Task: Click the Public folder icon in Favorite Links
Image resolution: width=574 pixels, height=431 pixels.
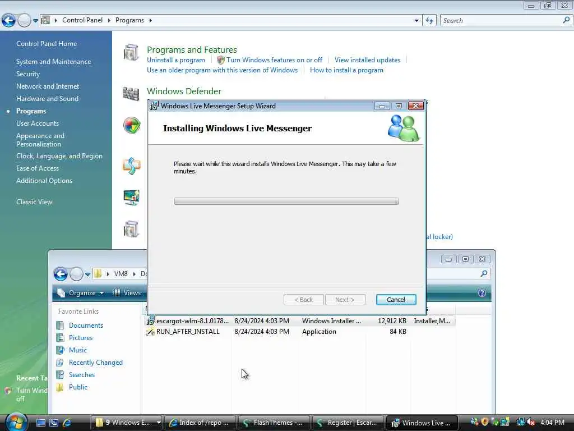Action: click(x=60, y=387)
